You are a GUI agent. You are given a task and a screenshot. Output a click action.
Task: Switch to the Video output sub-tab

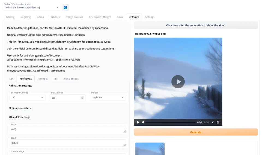[x=71, y=79]
